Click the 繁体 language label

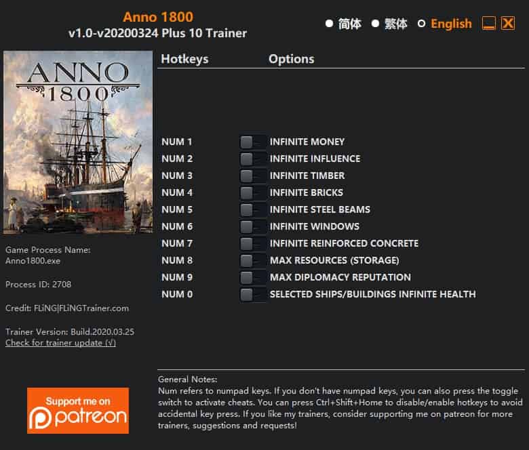[x=396, y=24]
